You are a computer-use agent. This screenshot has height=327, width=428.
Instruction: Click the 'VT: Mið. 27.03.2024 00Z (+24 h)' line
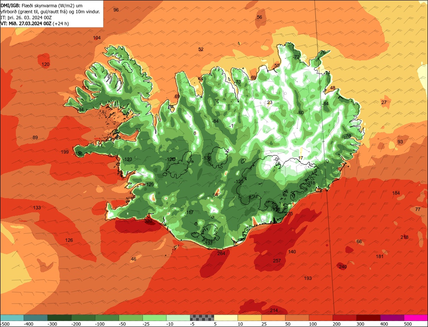[35, 24]
